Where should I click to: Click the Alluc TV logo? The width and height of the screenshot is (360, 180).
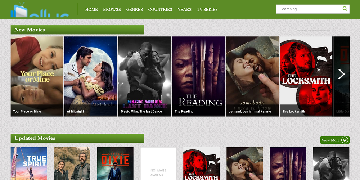40,10
